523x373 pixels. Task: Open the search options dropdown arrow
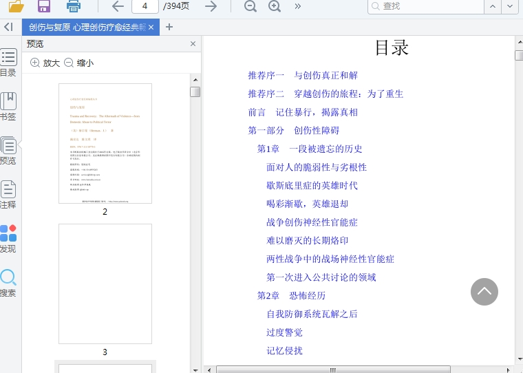click(509, 6)
